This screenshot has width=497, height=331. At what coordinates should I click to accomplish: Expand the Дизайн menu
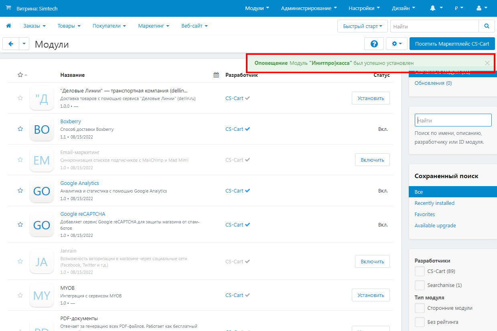point(404,8)
